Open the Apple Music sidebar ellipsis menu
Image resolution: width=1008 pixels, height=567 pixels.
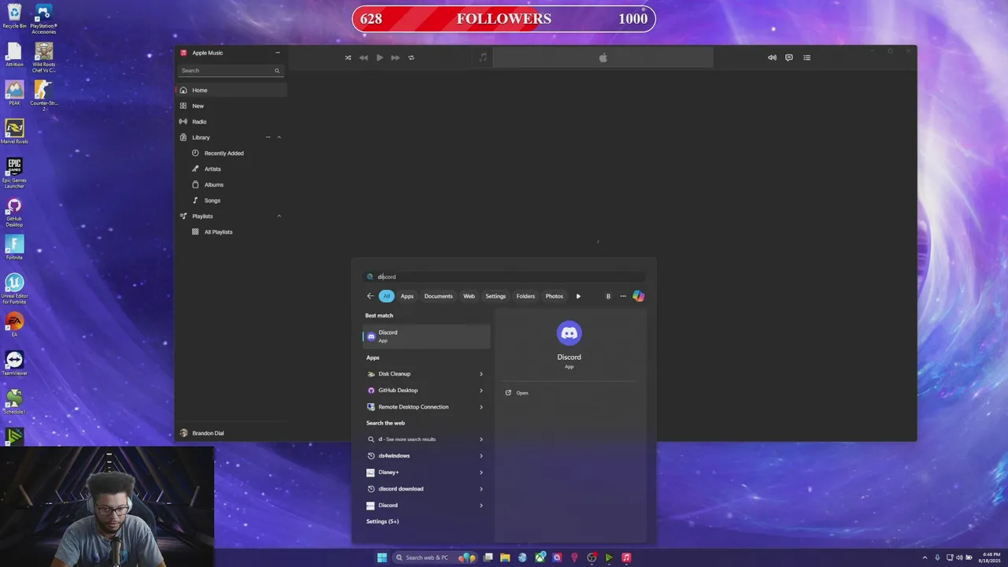tap(277, 53)
